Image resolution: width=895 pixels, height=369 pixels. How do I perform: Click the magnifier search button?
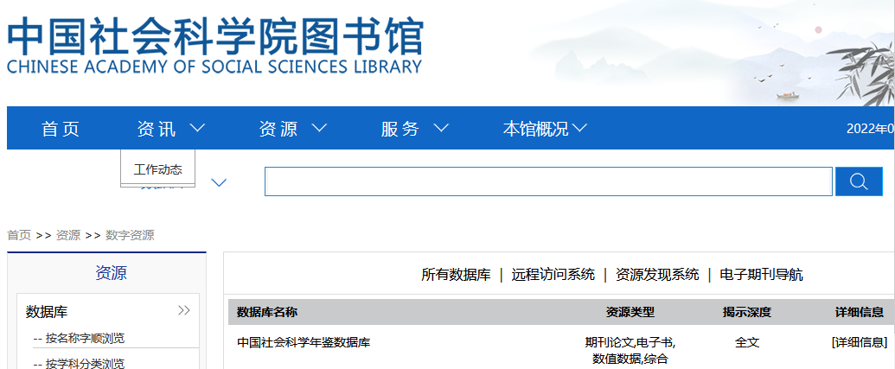click(858, 181)
